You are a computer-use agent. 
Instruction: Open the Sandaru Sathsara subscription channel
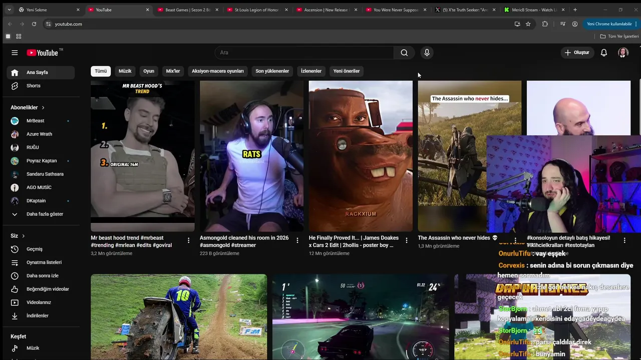(41, 174)
